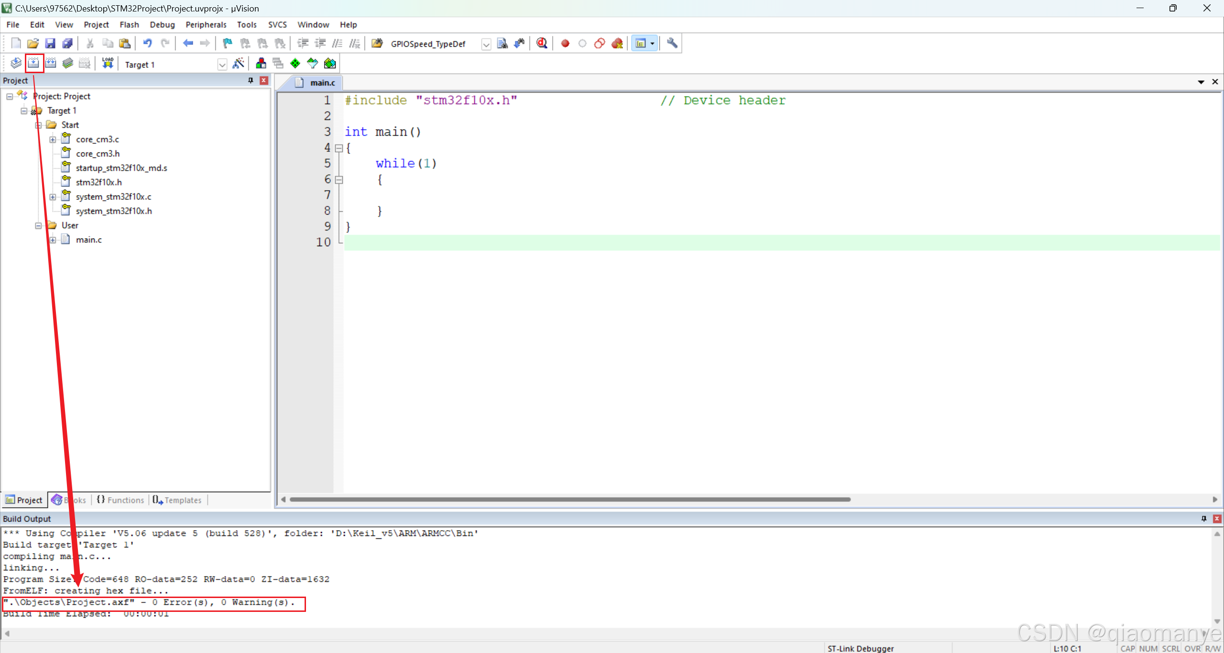Select startup_stm32f10x_md.s in project tree

tap(121, 168)
